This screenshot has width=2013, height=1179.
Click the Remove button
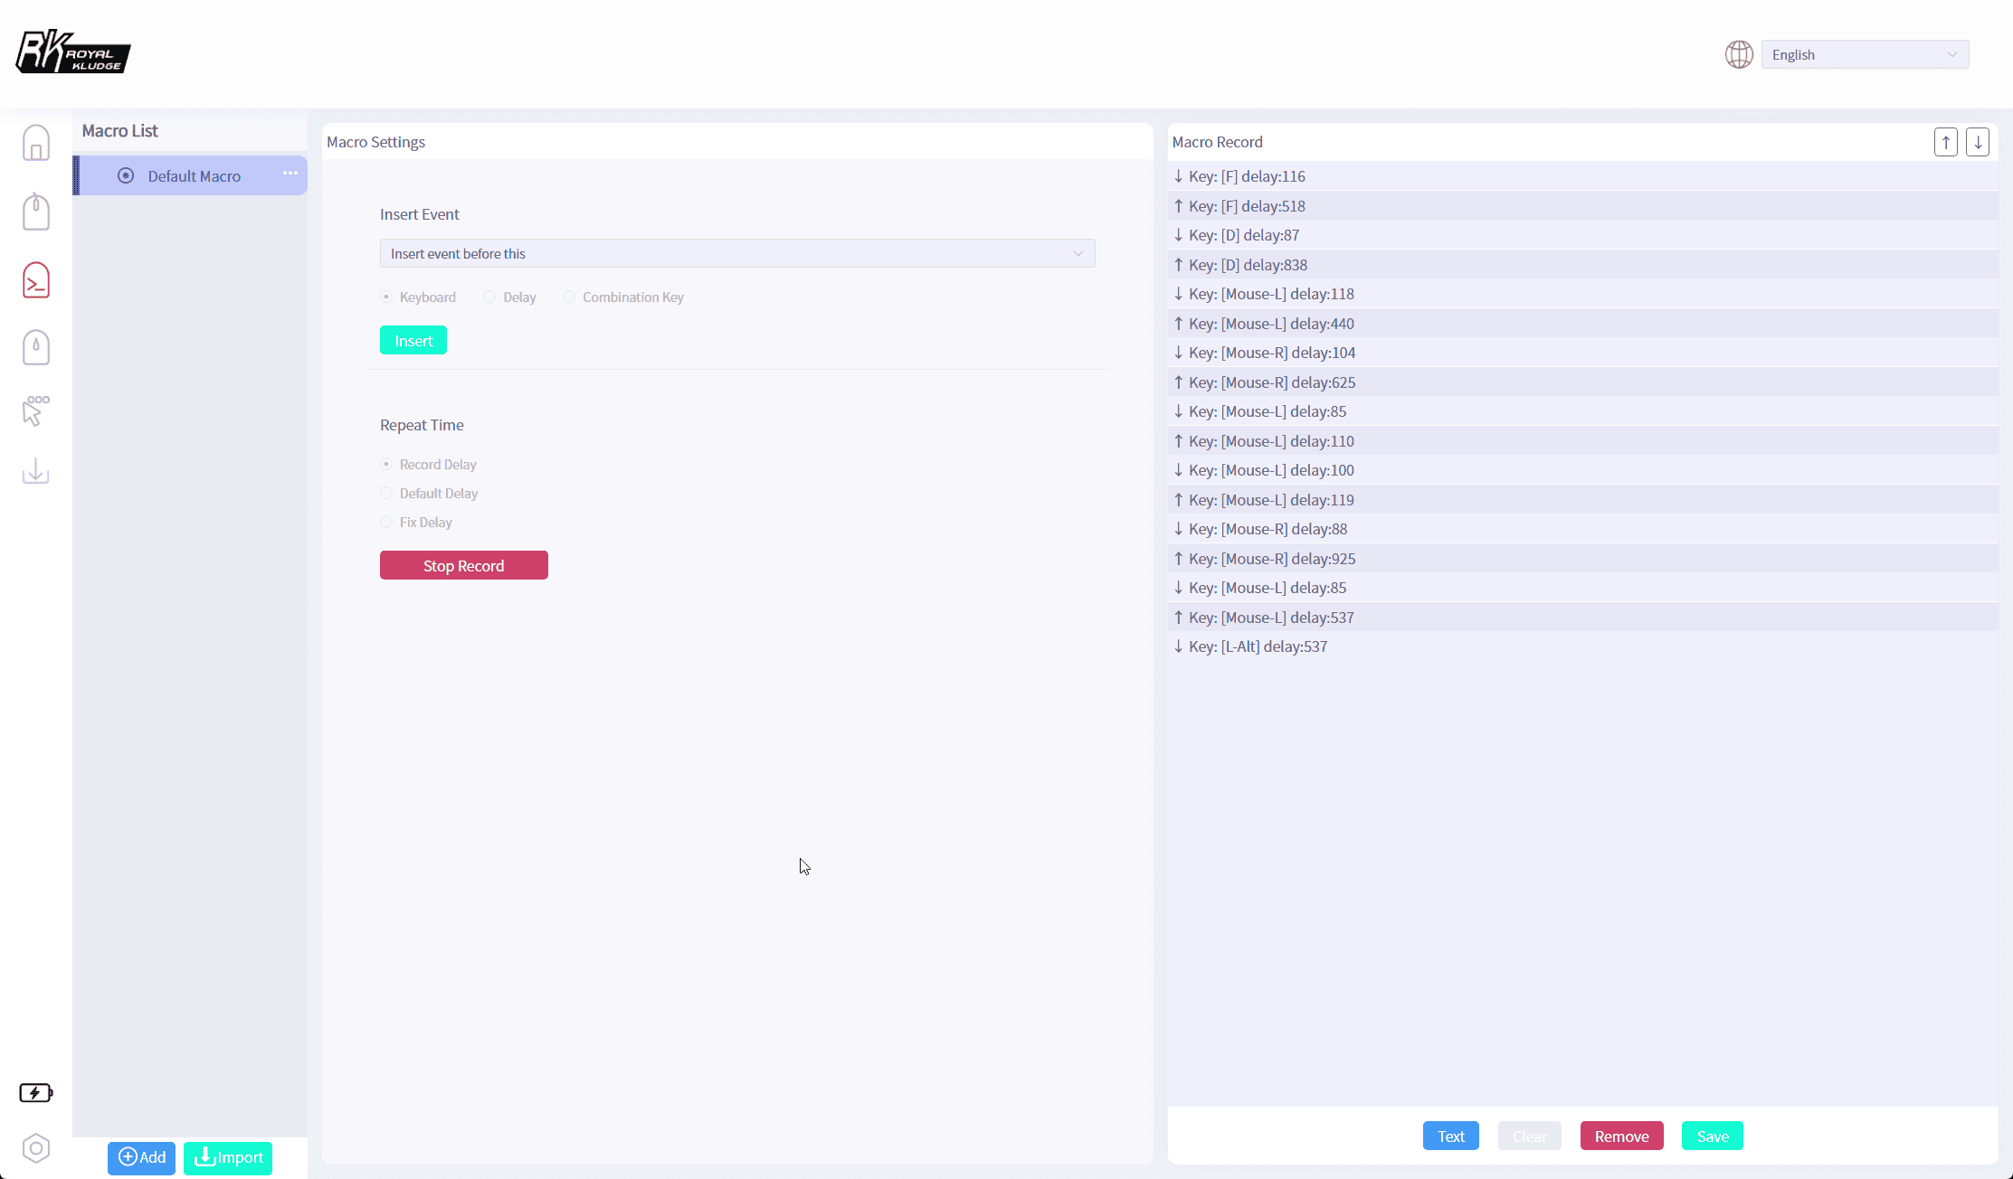1622,1136
